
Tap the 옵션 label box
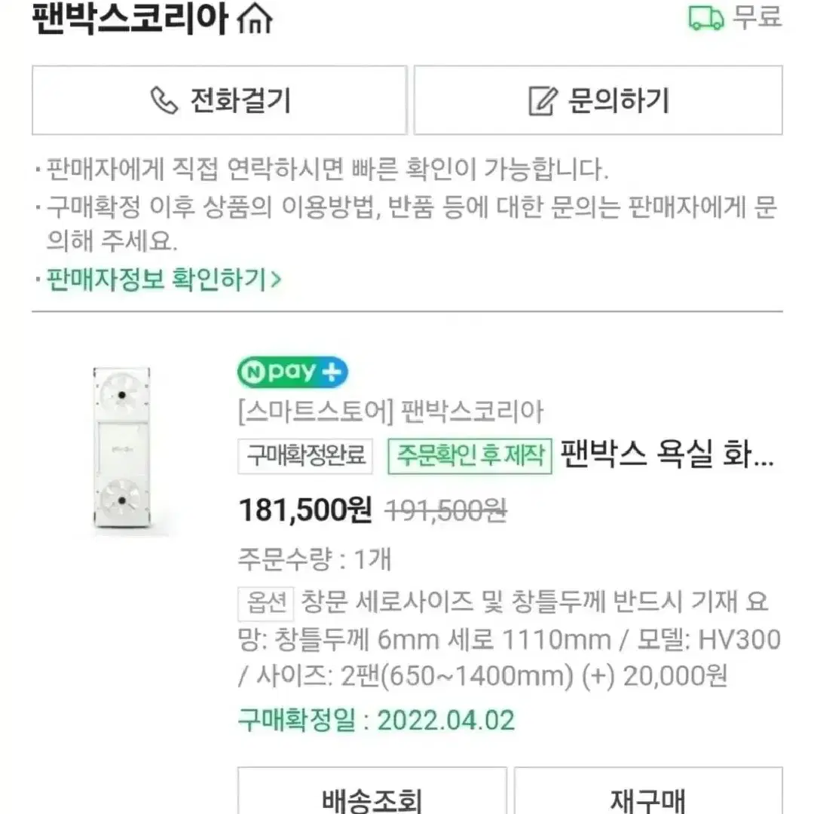point(266,604)
